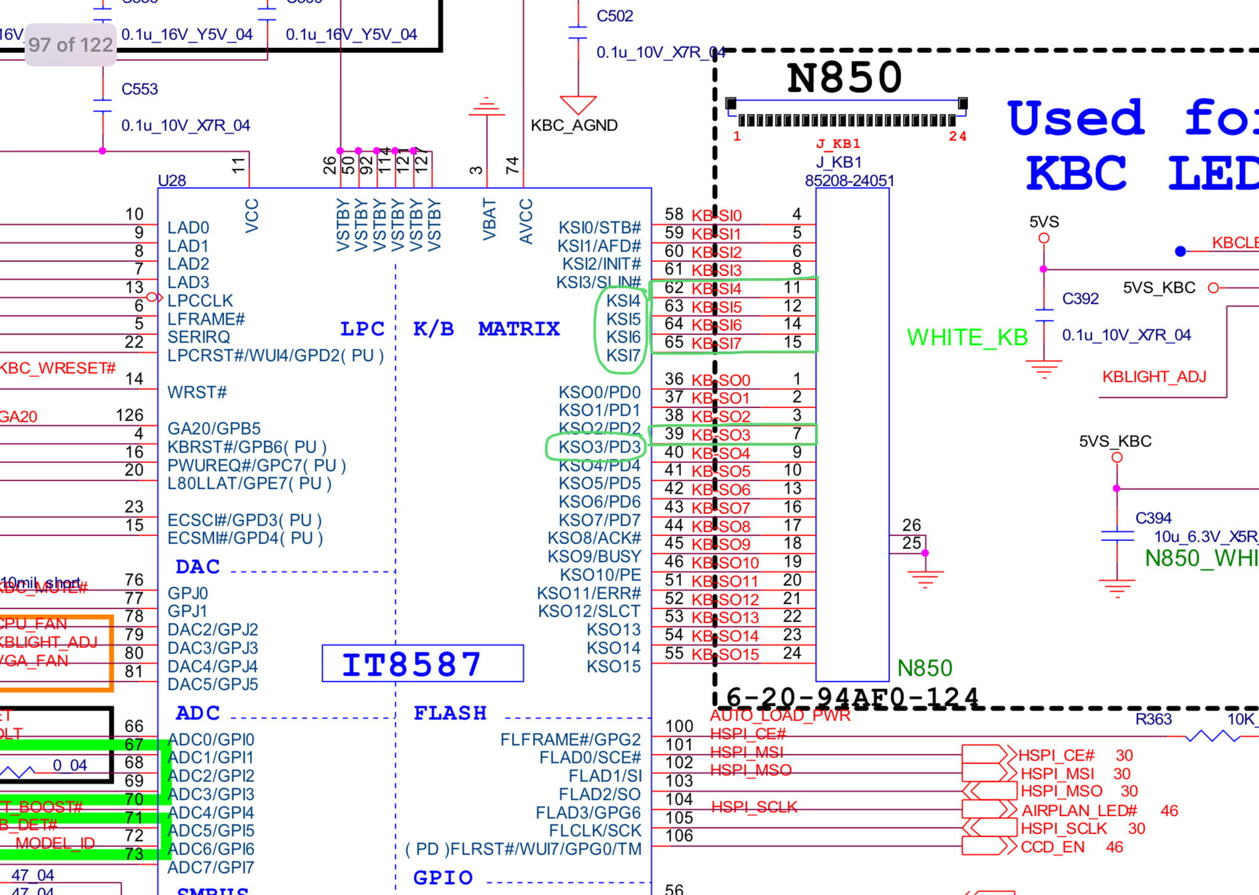Click the 85208-24051 part number
The image size is (1259, 895).
click(850, 181)
